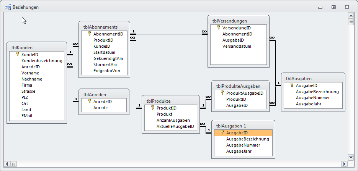Click the Beziehungen window icon in title bar
358x171 pixels.
(x=8, y=7)
